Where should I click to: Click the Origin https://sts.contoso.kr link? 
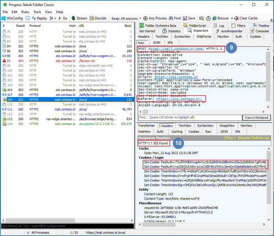pos(176,77)
